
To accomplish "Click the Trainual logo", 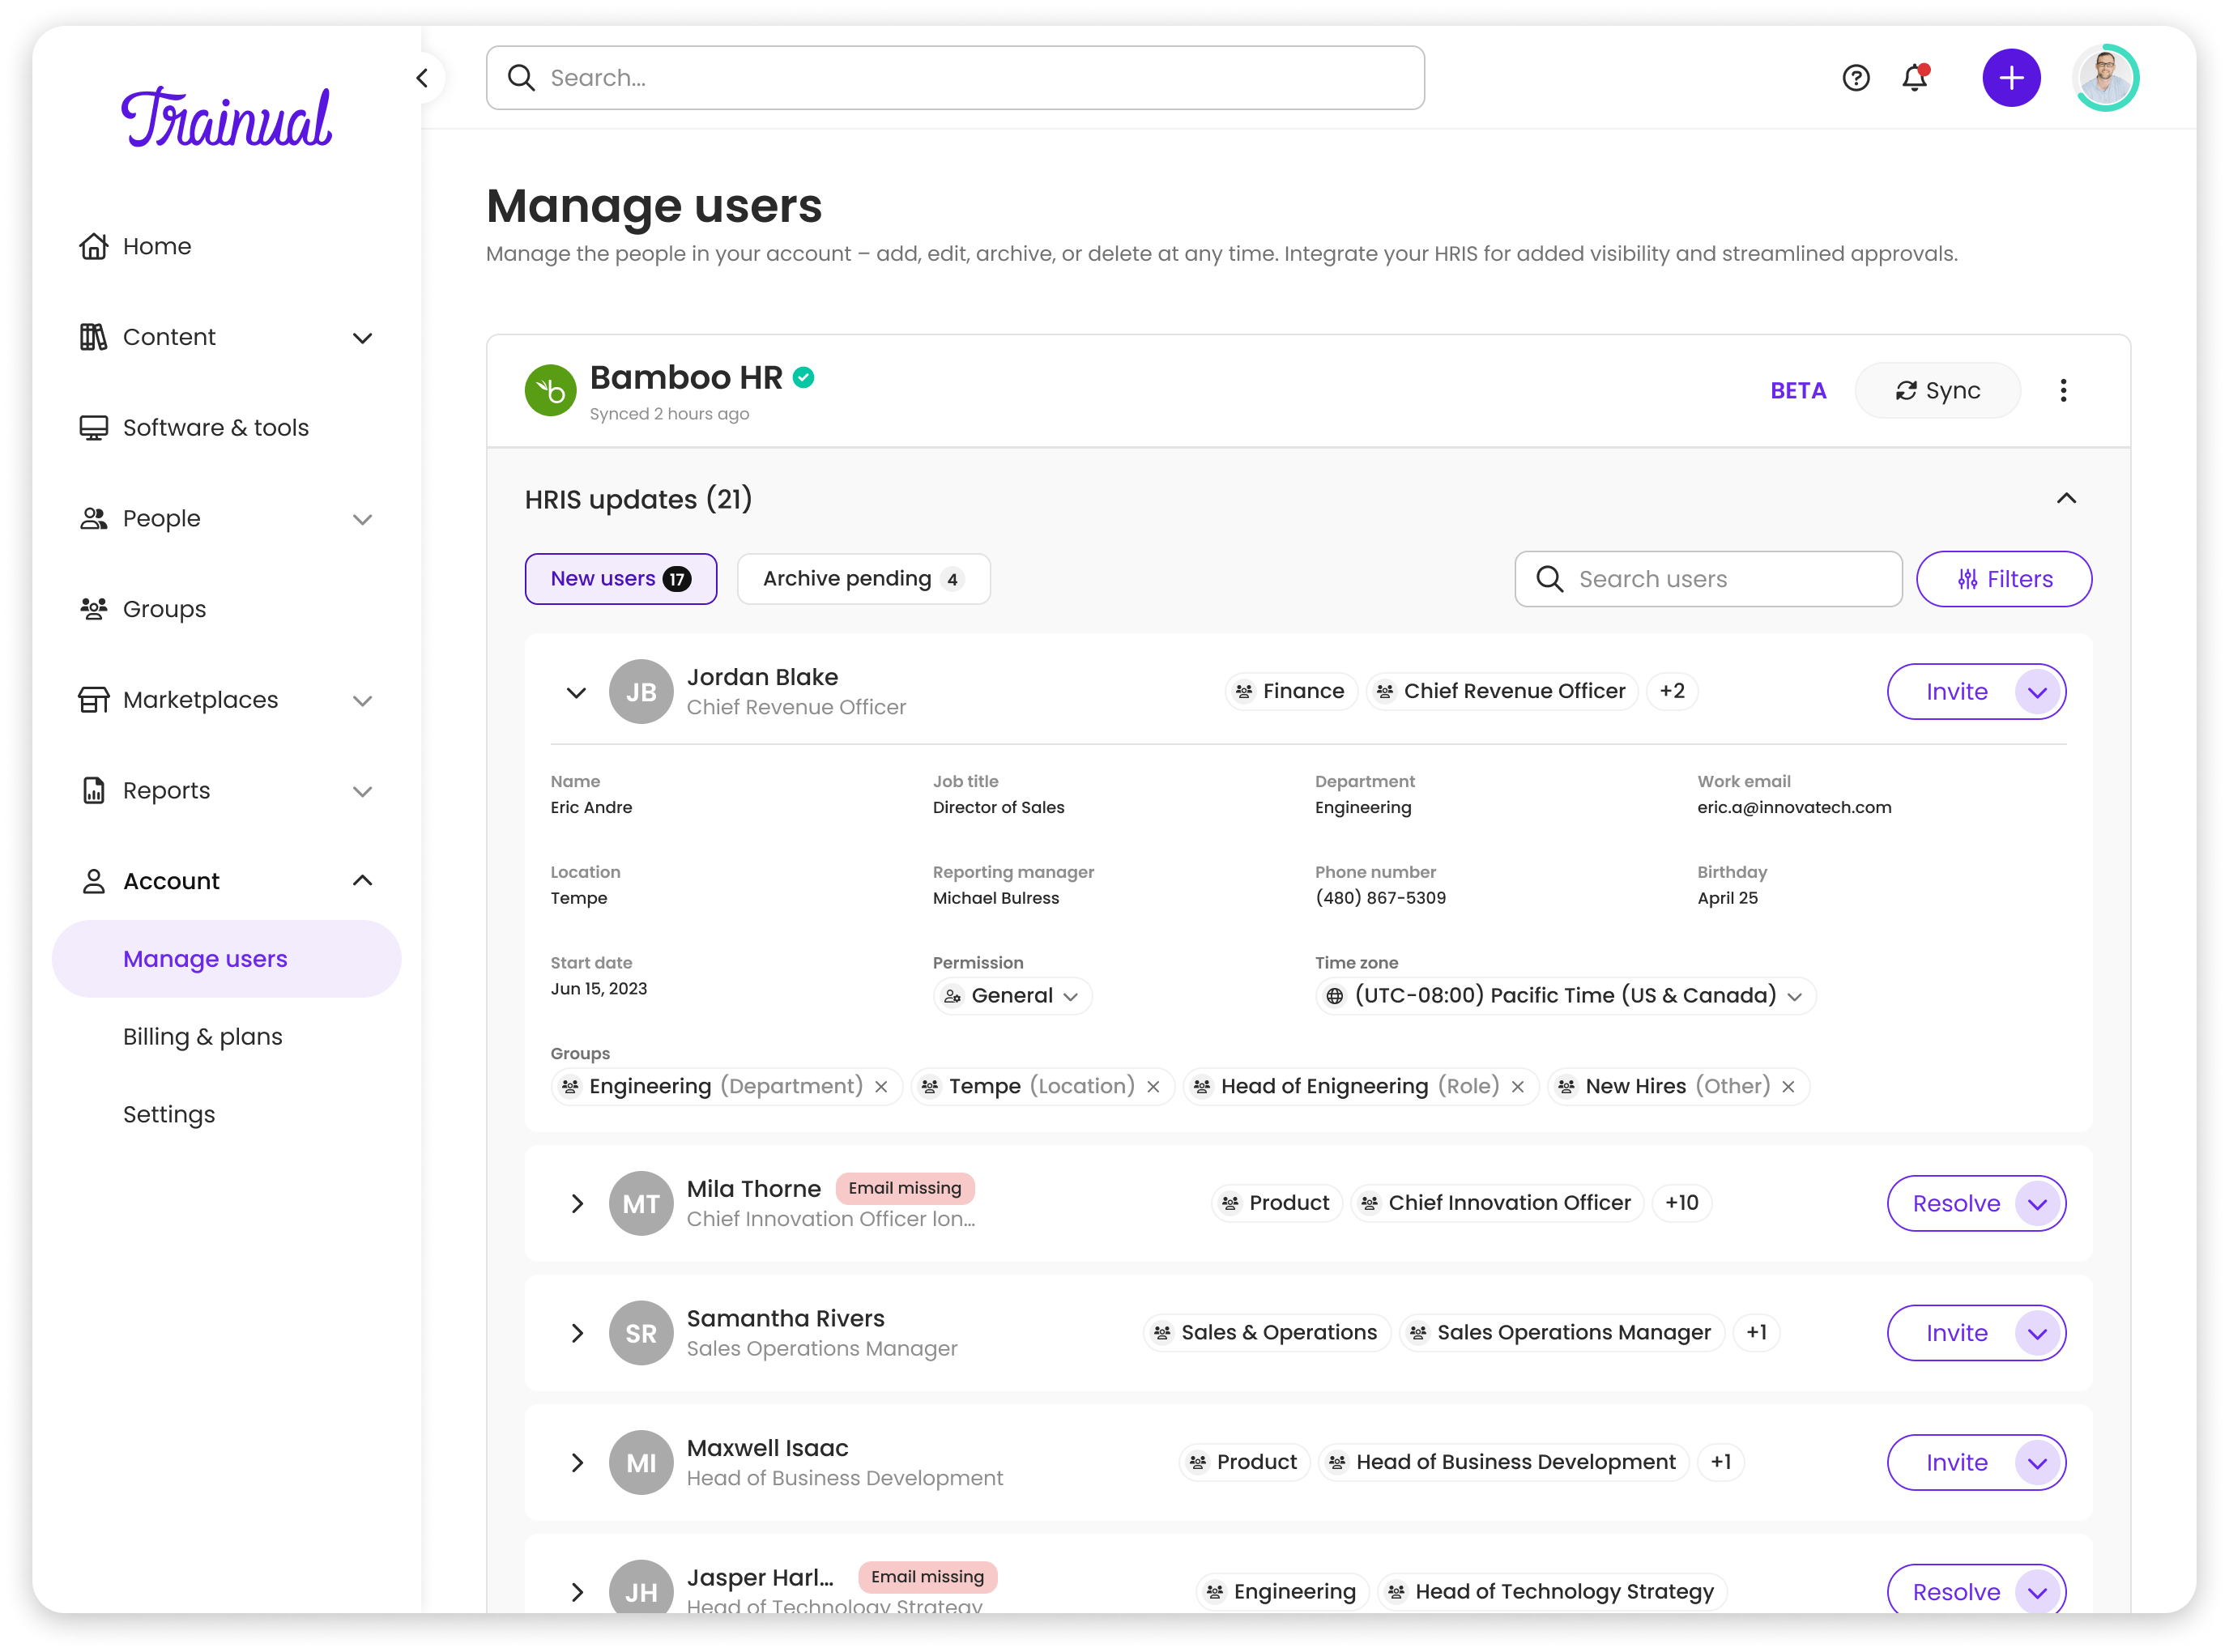I will click(x=226, y=117).
